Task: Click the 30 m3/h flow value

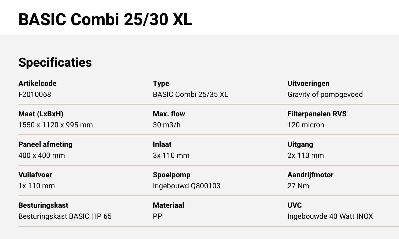Action: (166, 125)
